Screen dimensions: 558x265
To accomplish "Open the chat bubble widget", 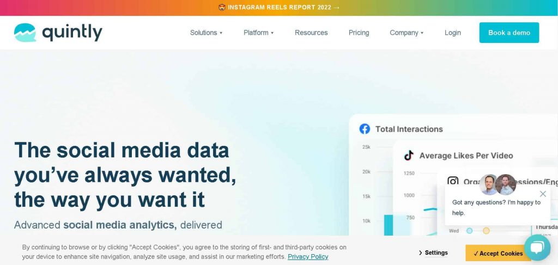I will coord(537,248).
